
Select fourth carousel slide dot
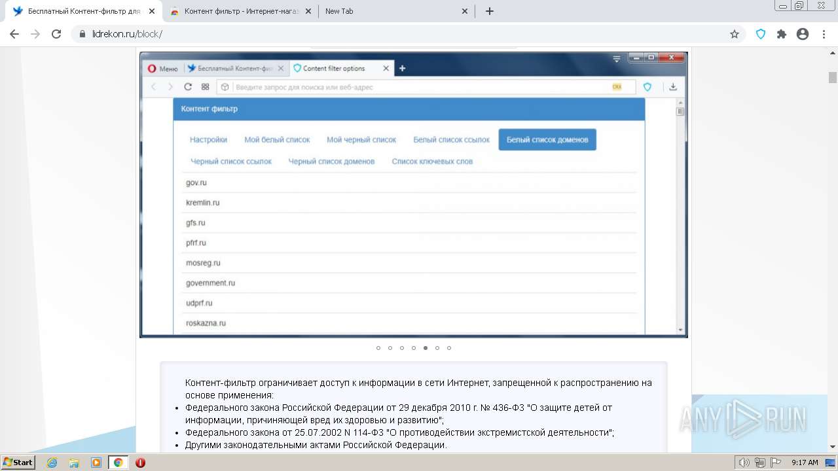414,348
